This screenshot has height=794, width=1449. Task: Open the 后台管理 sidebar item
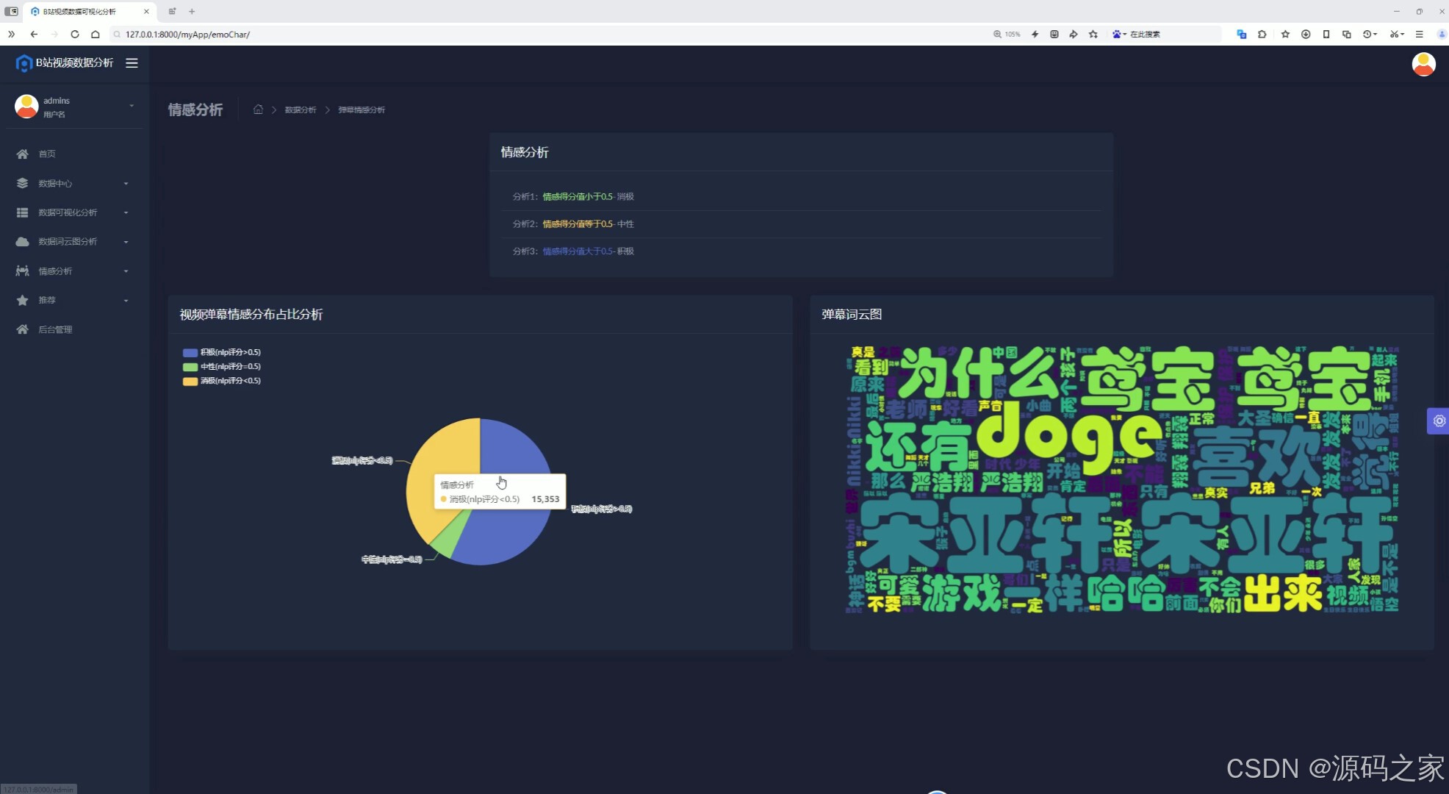pyautogui.click(x=55, y=329)
